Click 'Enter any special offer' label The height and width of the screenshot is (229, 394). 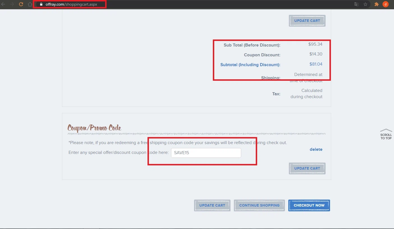(118, 153)
